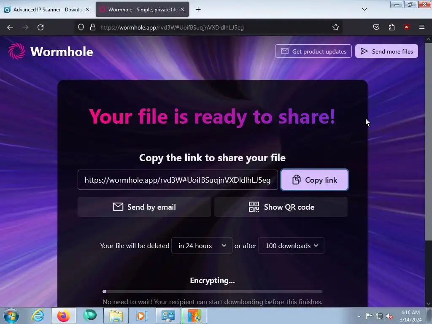Click the encrypting progress bar
The image size is (432, 324).
click(212, 292)
